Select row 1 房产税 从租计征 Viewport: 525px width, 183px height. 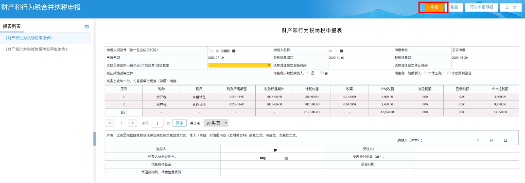click(x=312, y=96)
